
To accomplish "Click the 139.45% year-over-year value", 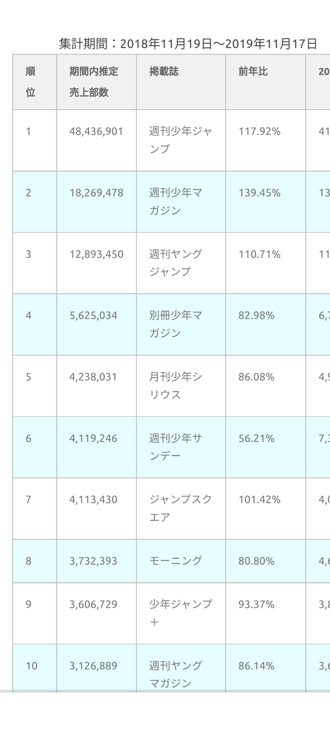I will coord(259,193).
